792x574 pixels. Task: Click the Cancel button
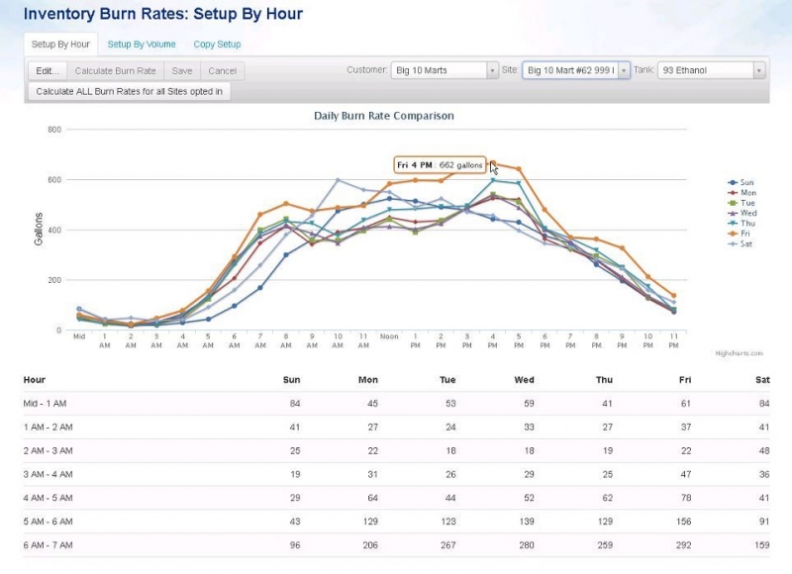point(222,70)
